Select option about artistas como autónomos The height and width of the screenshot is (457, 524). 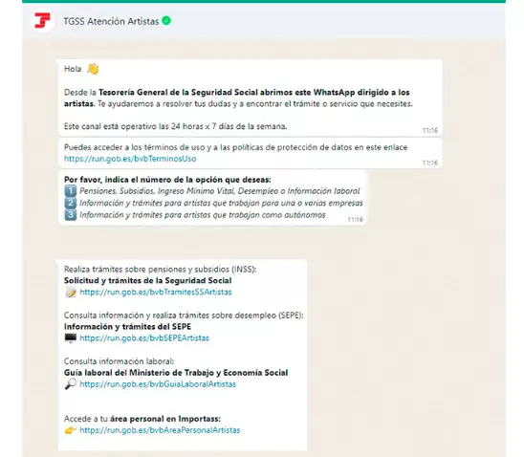(x=202, y=215)
